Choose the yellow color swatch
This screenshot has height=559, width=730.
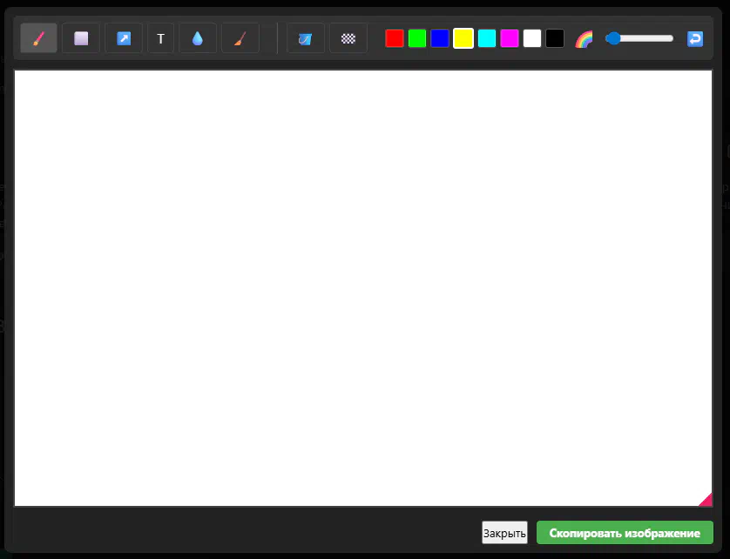click(463, 38)
